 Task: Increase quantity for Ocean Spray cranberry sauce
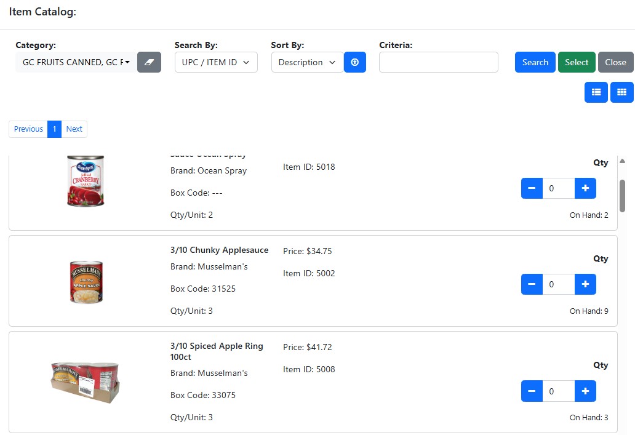[585, 188]
